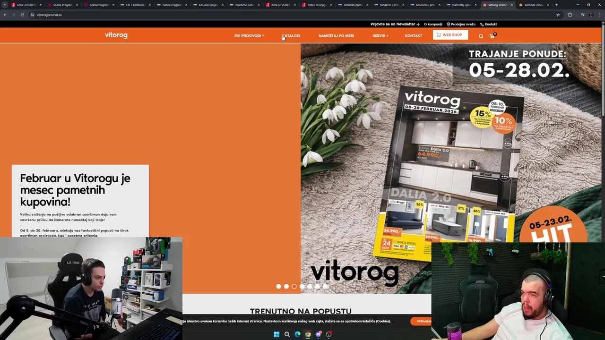This screenshot has height=340, width=605.
Task: Close the KALLAX spojen tab
Action: click(222, 5)
